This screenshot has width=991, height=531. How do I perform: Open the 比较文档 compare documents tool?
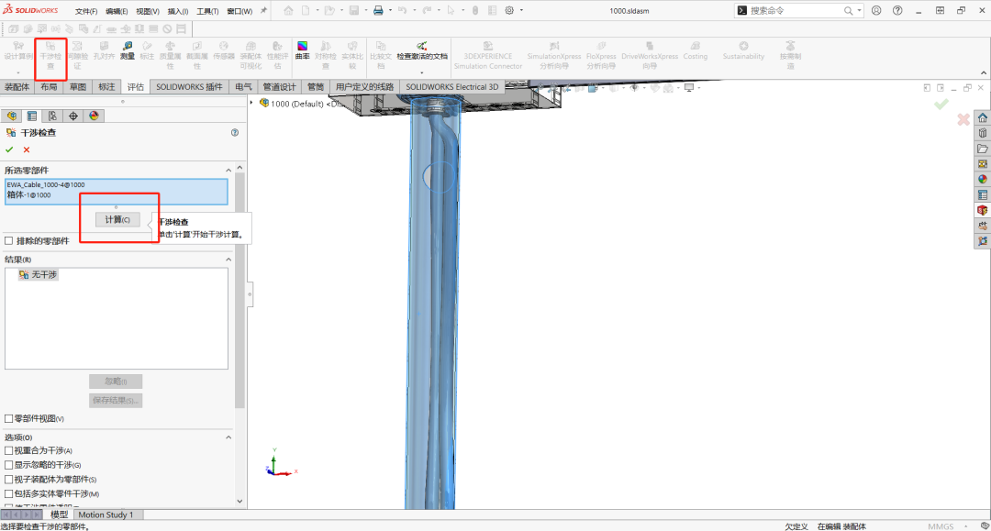[381, 56]
